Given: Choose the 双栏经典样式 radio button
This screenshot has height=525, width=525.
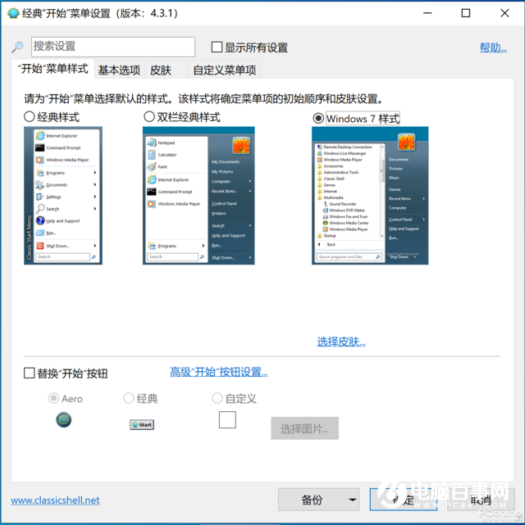Looking at the screenshot, I should [x=149, y=117].
